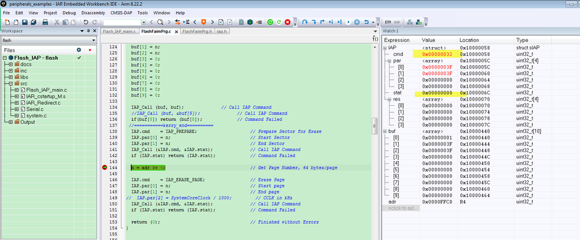The width and height of the screenshot is (580, 240).
Task: Open the File menu
Action: [6, 13]
